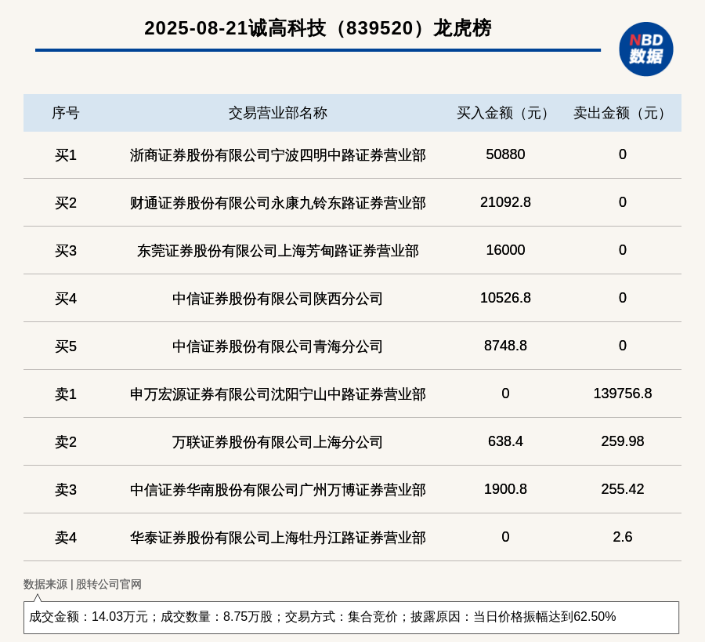Click 万联证券股份有限公司上海分公司

click(x=277, y=442)
